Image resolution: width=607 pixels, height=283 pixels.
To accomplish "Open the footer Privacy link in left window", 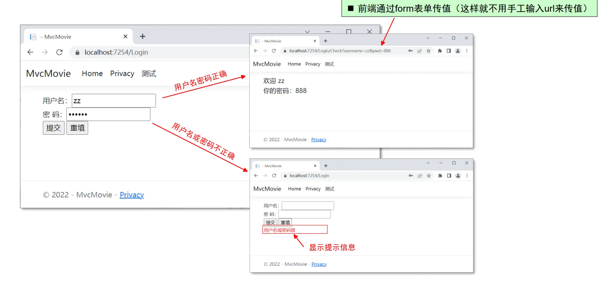I will (x=132, y=195).
